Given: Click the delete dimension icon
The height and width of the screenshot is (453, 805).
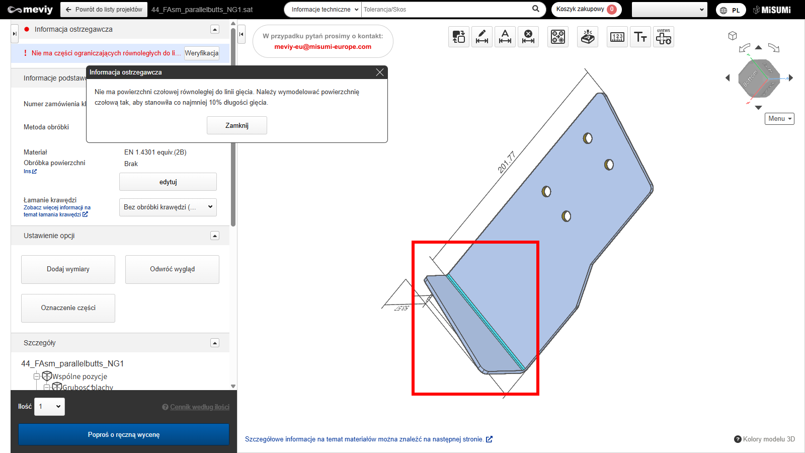Looking at the screenshot, I should point(528,37).
